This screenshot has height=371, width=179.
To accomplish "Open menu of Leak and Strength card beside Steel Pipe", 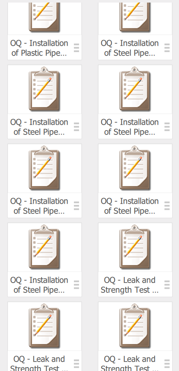I will click(x=167, y=285).
